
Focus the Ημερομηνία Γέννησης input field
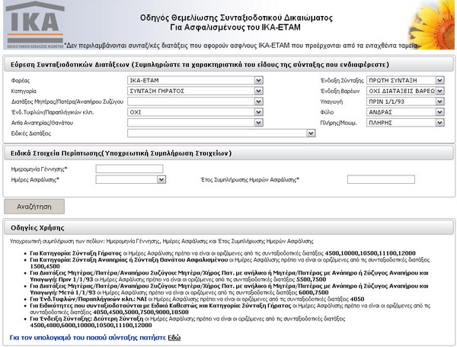click(129, 169)
